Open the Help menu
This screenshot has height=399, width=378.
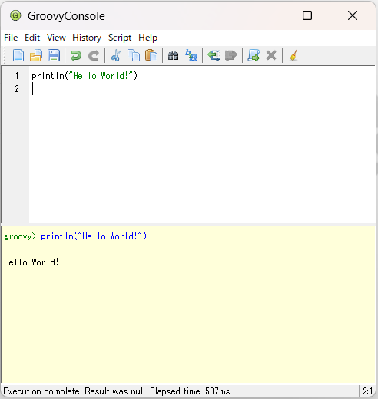pos(148,38)
